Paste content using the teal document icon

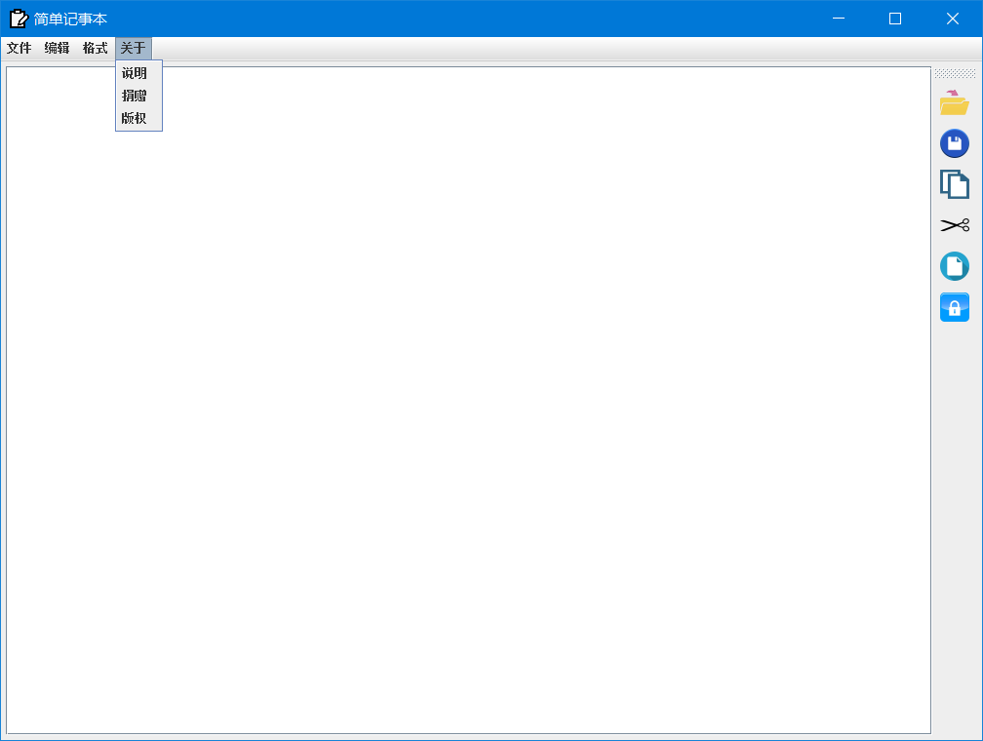pyautogui.click(x=955, y=265)
